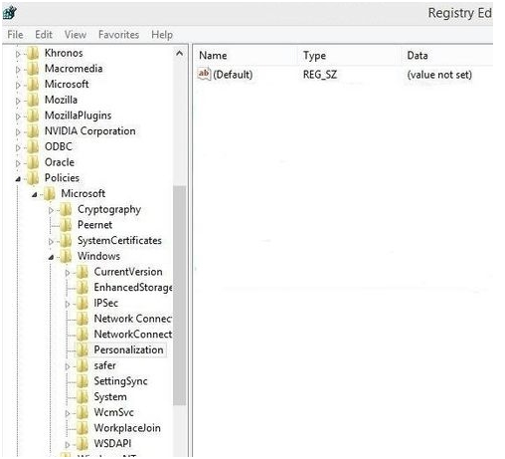Click the WorkplaceJoin folder icon
The image size is (505, 459).
[x=82, y=427]
